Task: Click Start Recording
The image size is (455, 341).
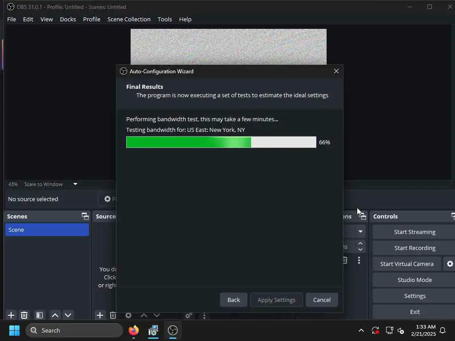Action: (x=415, y=248)
